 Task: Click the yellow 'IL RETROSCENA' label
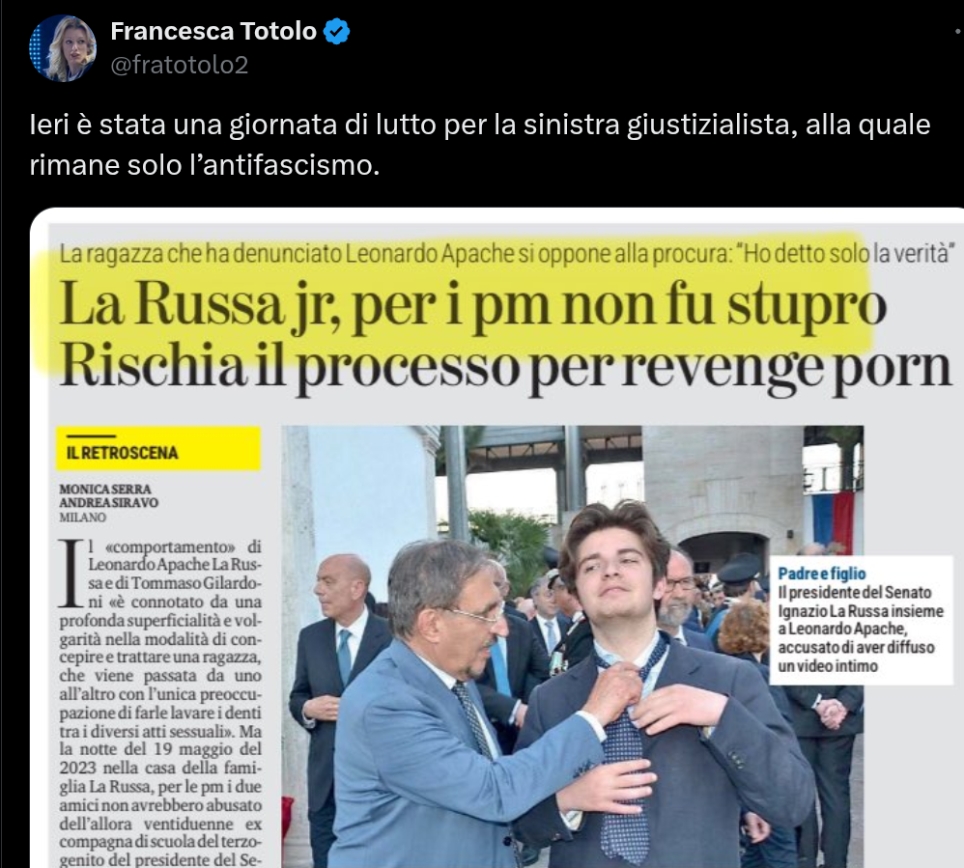(158, 449)
